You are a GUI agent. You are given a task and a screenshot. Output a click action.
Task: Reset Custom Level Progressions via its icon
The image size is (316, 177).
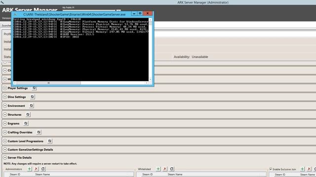[x=49, y=141]
